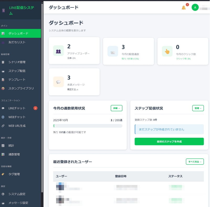Image resolution: width=210 pixels, height=207 pixels.
Task: Click the LINEチャット unread badge
Action: tap(35, 108)
